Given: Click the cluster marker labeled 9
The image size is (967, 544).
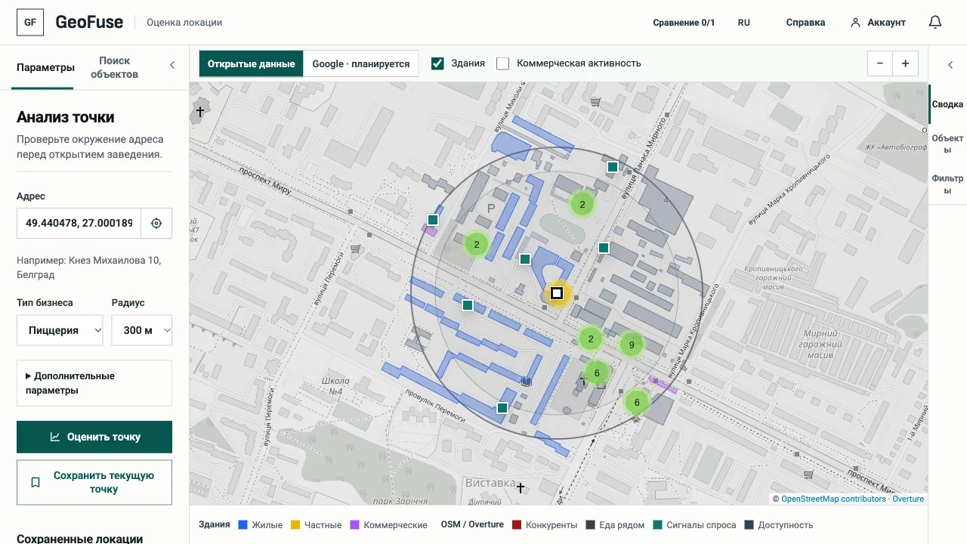Looking at the screenshot, I should tap(632, 345).
